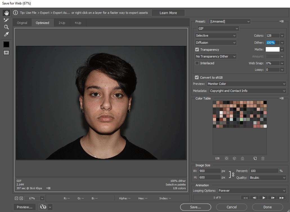Click the white Matte color swatch
290x212 pixels.
(273, 49)
